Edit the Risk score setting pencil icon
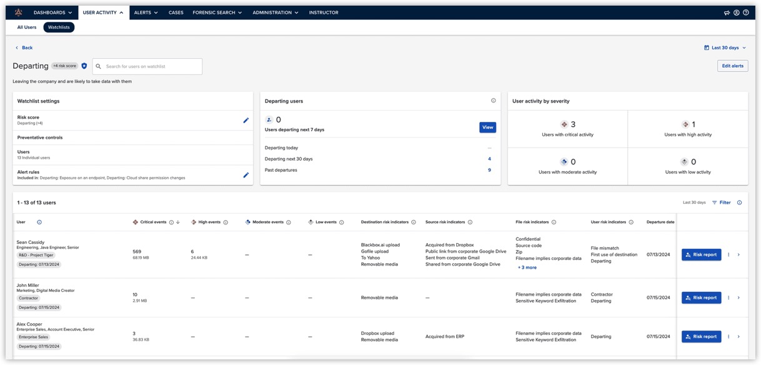761x365 pixels. (246, 121)
